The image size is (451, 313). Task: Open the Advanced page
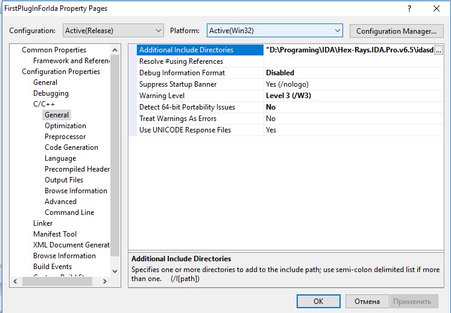point(60,202)
